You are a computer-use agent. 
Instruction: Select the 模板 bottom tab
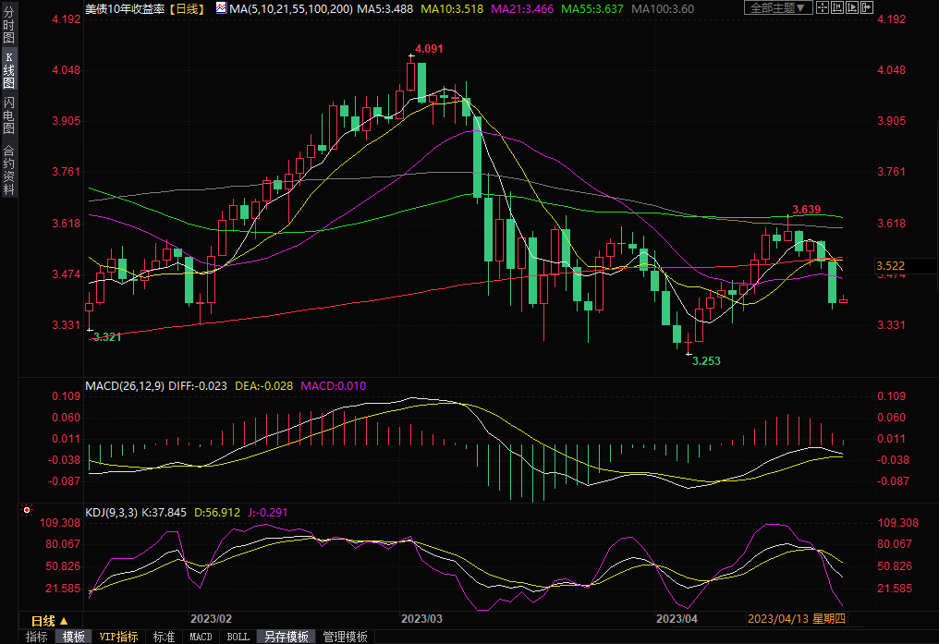tap(73, 637)
